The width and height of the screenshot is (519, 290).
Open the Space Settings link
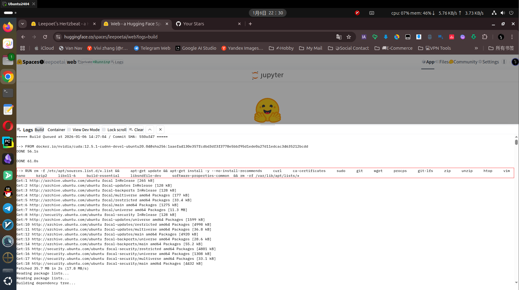click(x=490, y=62)
